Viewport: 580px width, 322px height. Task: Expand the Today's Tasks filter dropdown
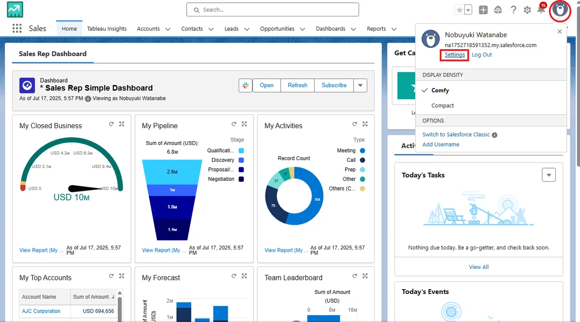coord(549,175)
